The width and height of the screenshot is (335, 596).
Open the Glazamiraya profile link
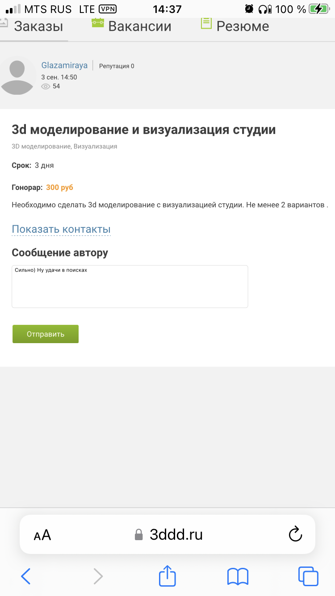pyautogui.click(x=64, y=65)
